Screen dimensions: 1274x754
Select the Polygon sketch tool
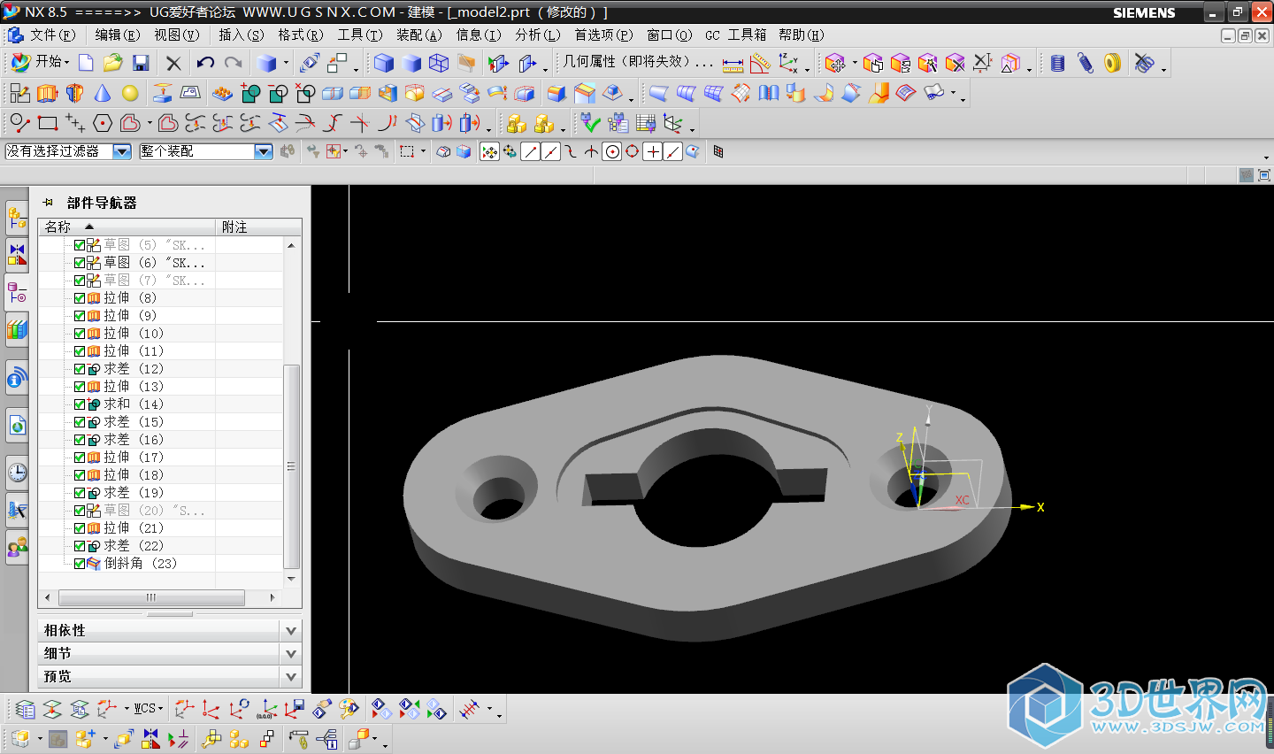pyautogui.click(x=103, y=123)
